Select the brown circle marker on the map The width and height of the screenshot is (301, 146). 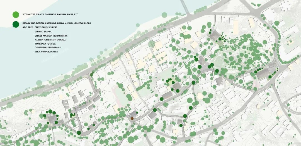click(x=132, y=119)
